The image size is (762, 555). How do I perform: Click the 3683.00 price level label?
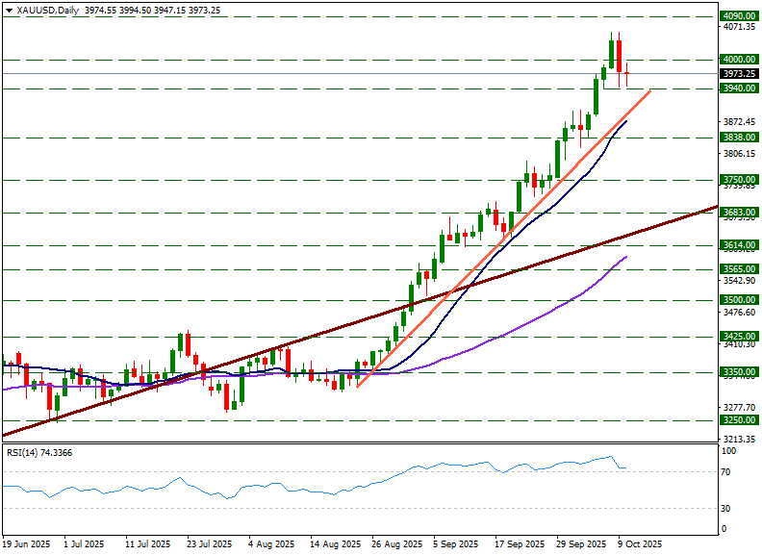[x=737, y=213]
